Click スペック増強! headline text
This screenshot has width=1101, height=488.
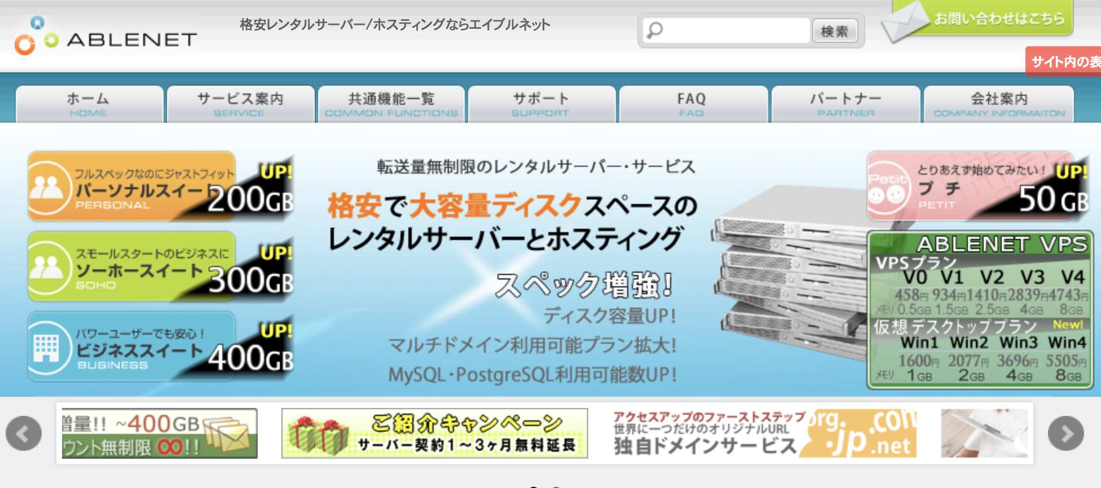pyautogui.click(x=584, y=285)
